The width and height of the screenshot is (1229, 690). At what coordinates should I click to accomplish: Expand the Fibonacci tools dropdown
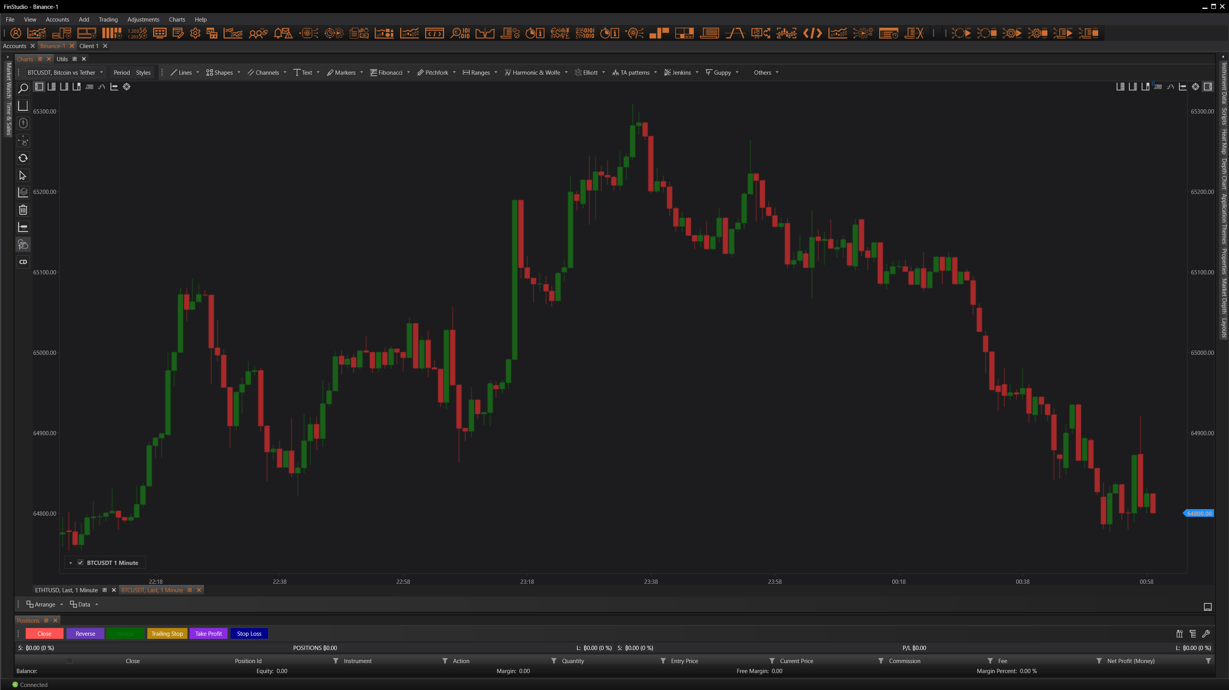pos(408,72)
